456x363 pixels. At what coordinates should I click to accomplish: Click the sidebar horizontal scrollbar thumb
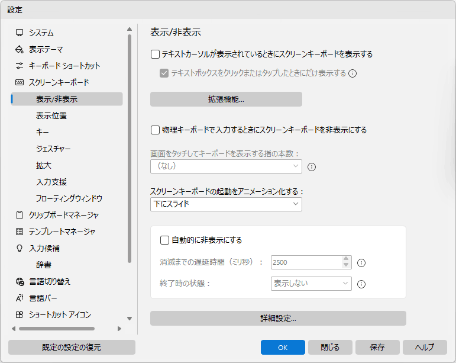[57, 329]
